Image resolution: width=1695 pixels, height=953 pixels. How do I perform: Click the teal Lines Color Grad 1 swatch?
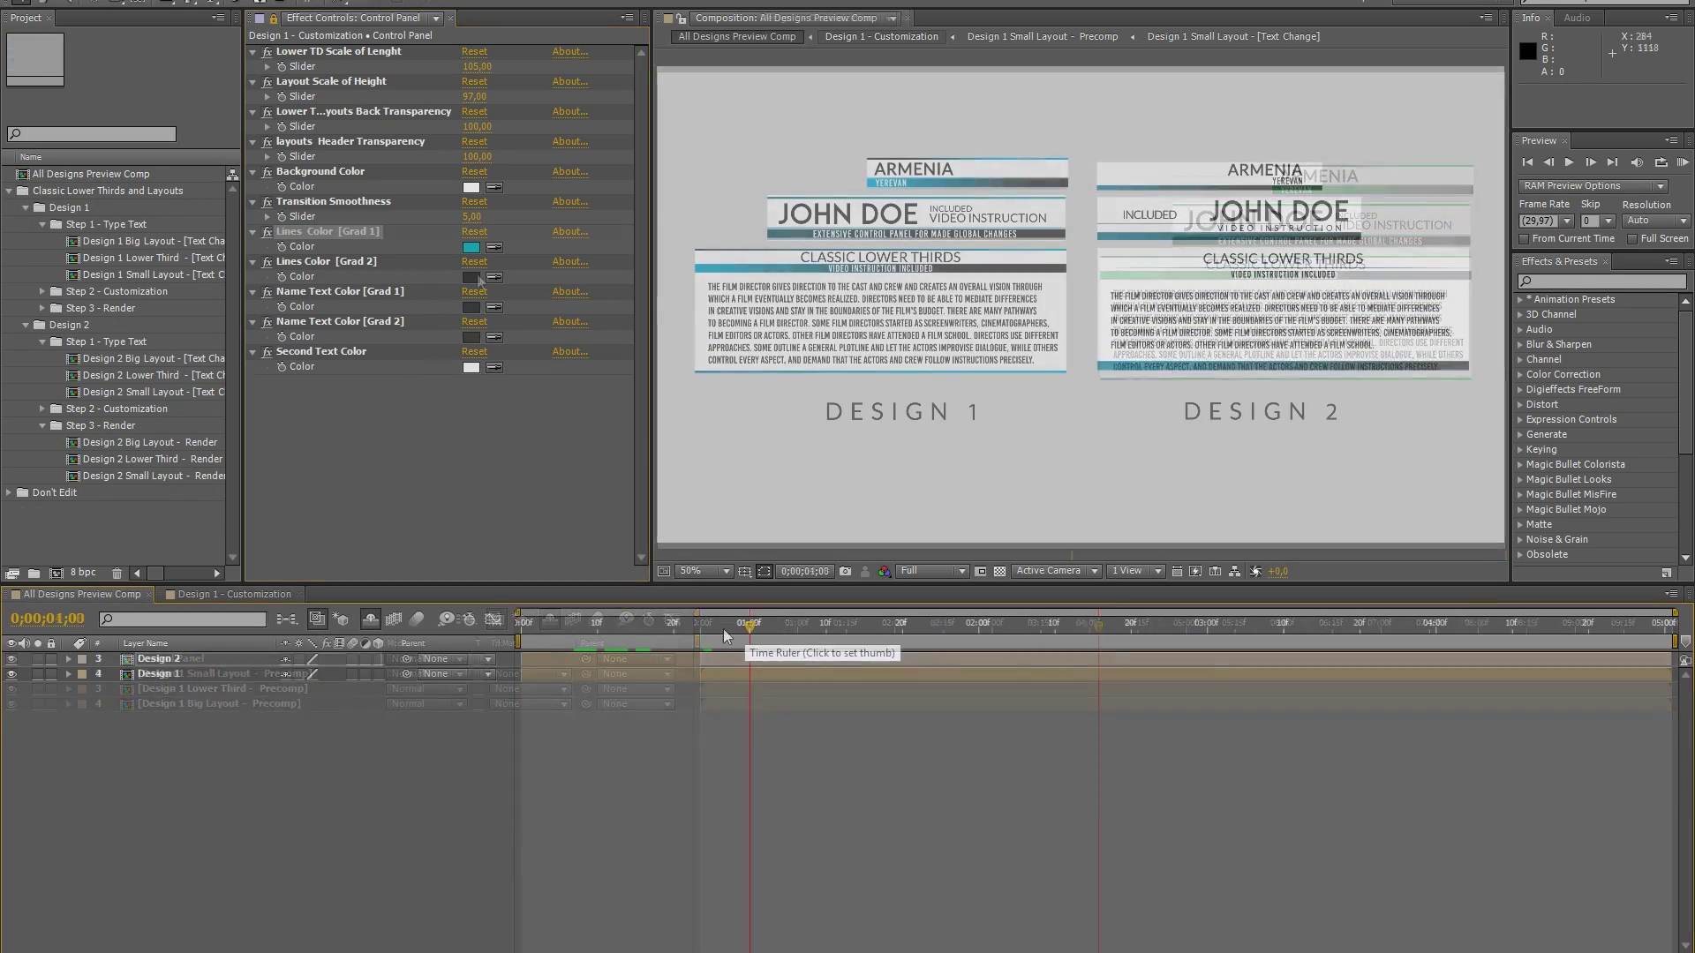click(471, 247)
